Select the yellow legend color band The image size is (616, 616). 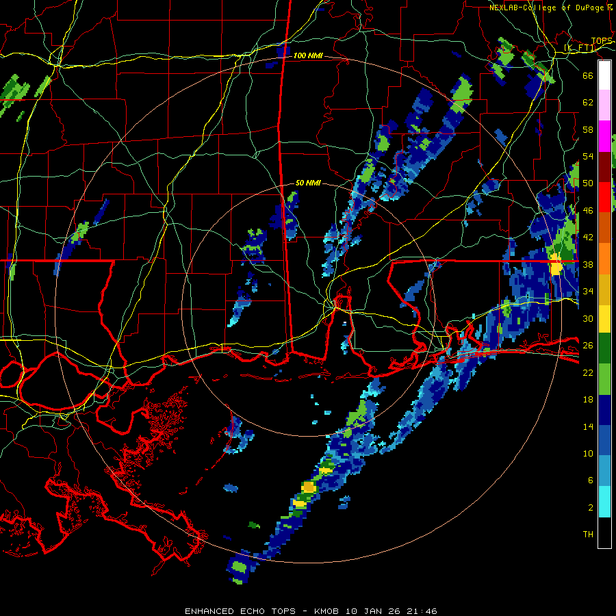point(604,318)
